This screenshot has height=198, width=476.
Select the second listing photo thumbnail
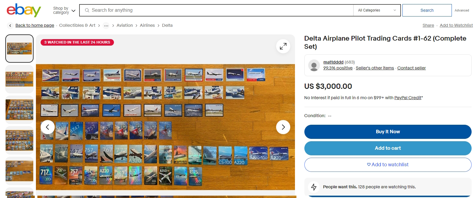click(19, 79)
